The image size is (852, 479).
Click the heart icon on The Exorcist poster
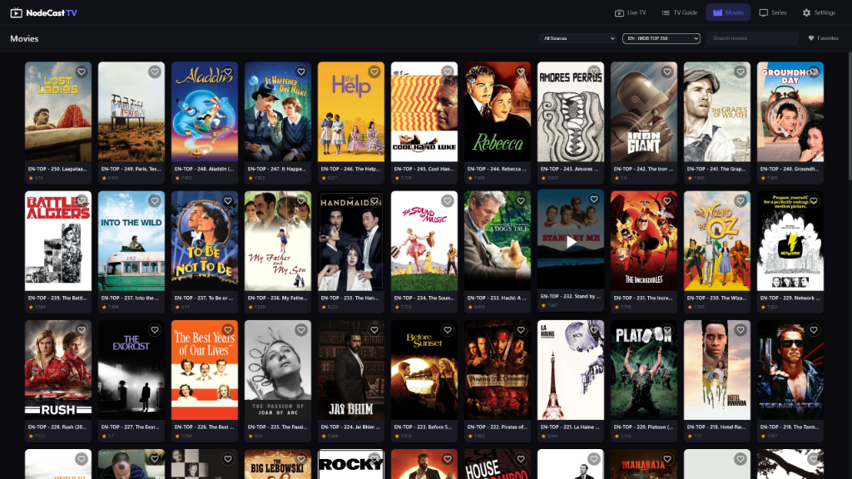point(154,329)
